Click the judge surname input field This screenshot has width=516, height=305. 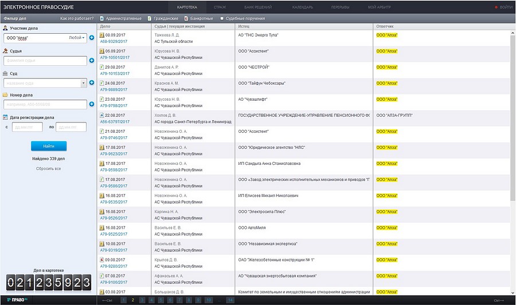[45, 61]
